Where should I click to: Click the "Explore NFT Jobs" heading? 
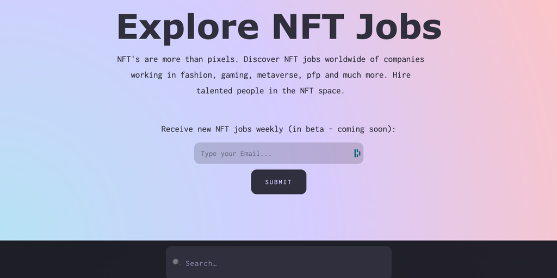[x=278, y=26]
